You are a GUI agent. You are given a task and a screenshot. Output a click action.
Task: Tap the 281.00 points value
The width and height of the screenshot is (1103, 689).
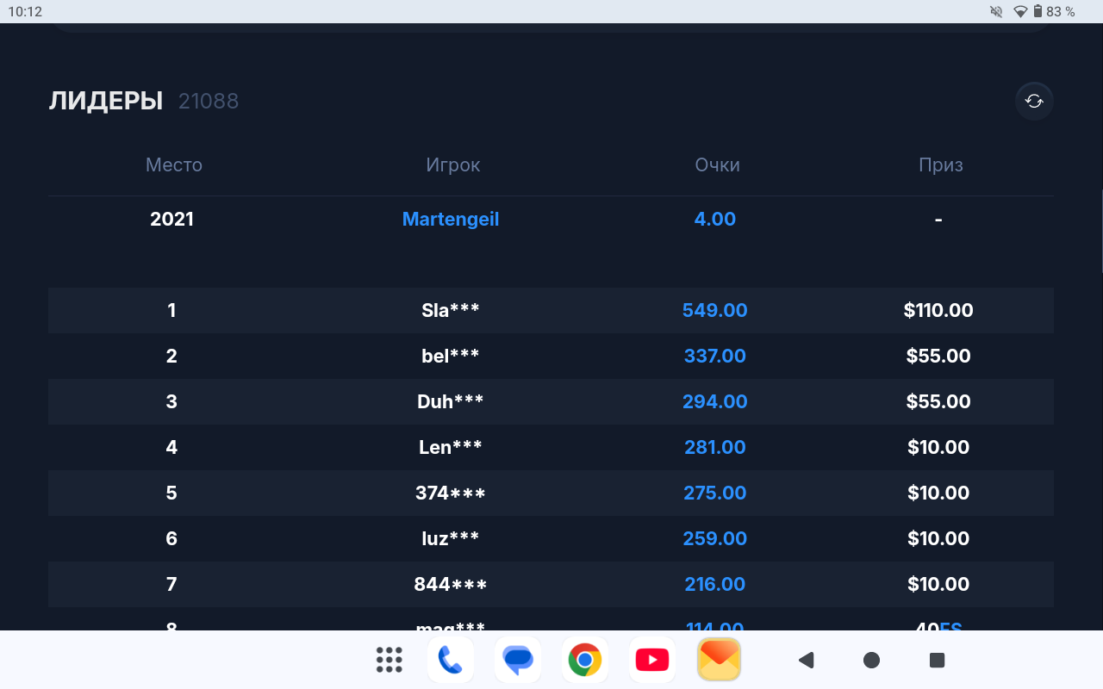pyautogui.click(x=715, y=447)
